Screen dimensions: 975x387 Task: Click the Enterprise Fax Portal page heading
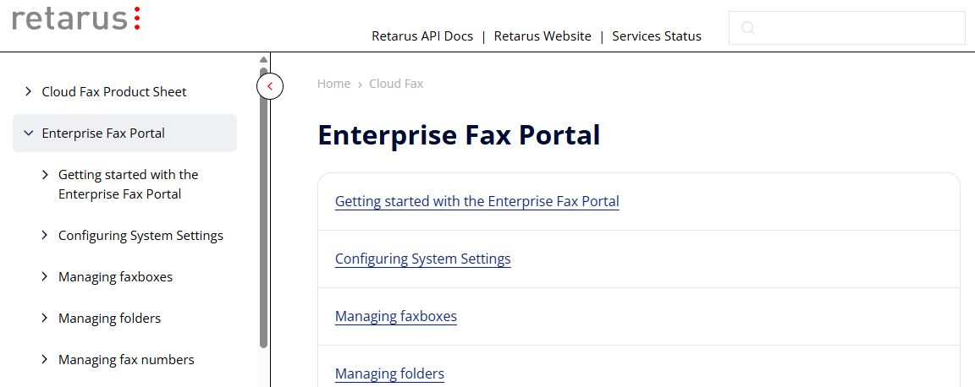tap(459, 135)
